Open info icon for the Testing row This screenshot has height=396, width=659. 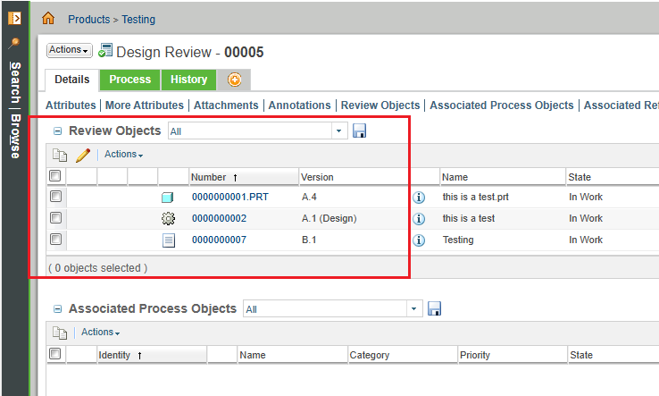(x=419, y=240)
